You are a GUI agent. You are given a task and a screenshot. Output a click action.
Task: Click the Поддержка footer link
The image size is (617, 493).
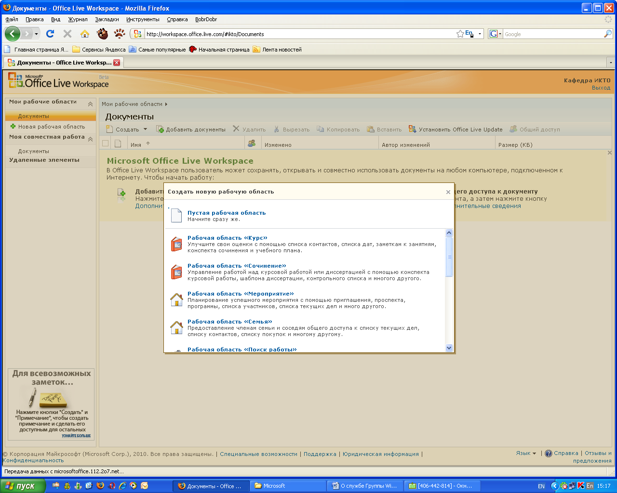[320, 454]
